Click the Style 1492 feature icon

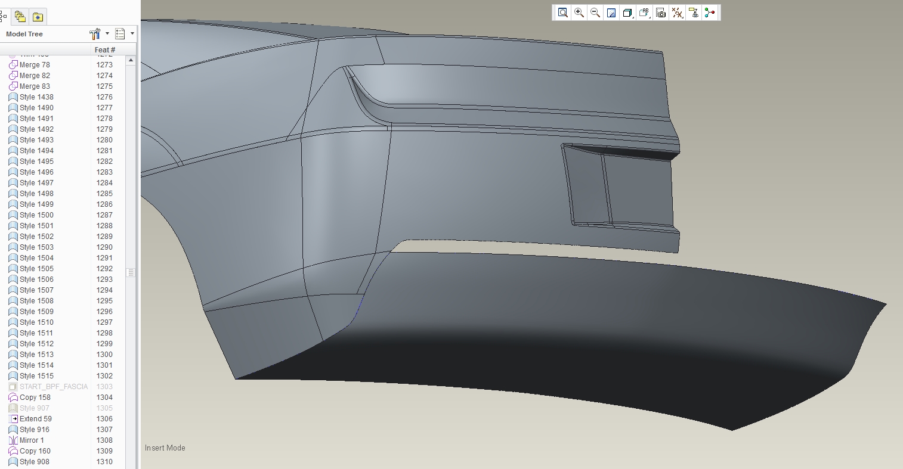tap(13, 129)
